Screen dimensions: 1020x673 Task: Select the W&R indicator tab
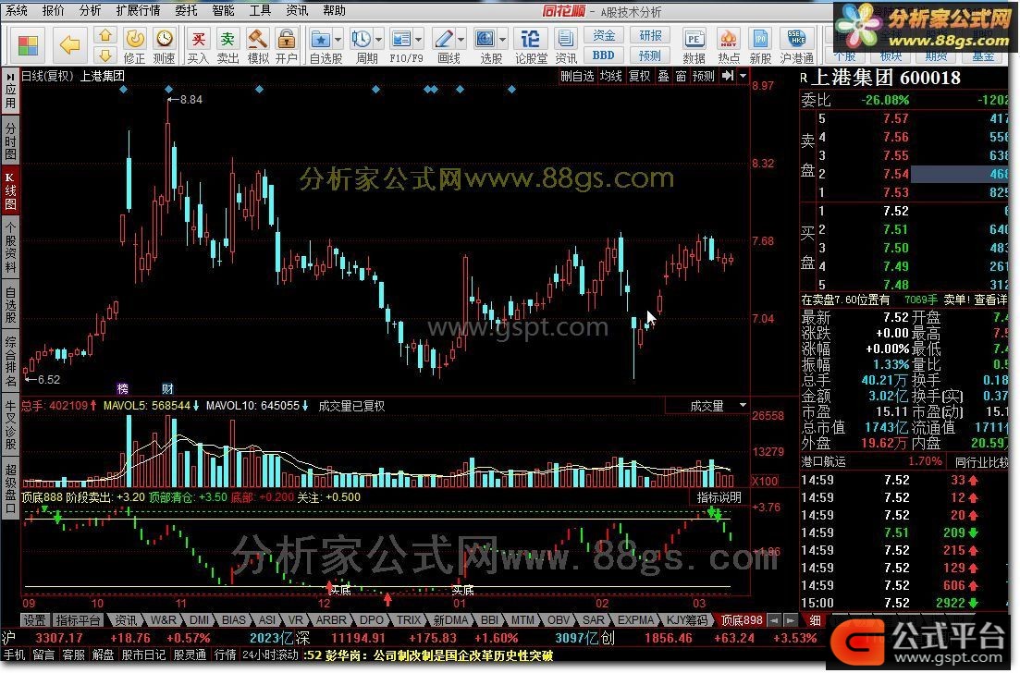(163, 620)
